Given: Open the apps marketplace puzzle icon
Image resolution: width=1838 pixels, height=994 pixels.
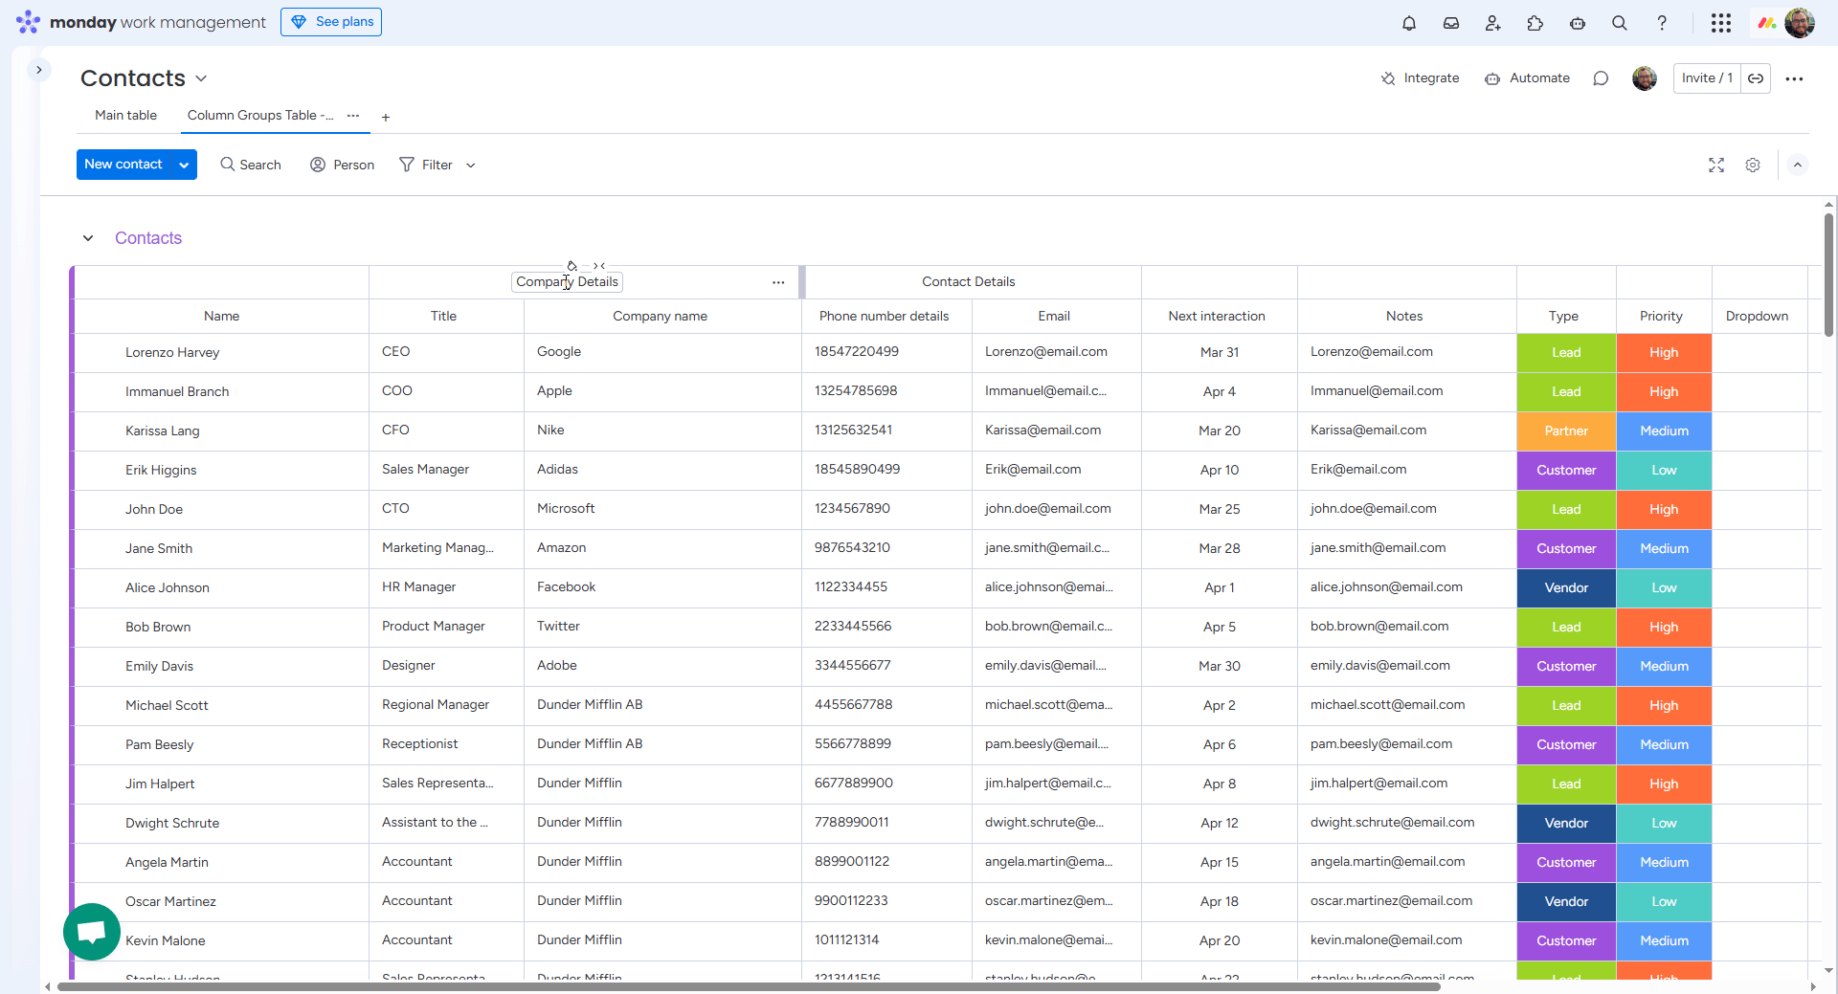Looking at the screenshot, I should (1535, 23).
